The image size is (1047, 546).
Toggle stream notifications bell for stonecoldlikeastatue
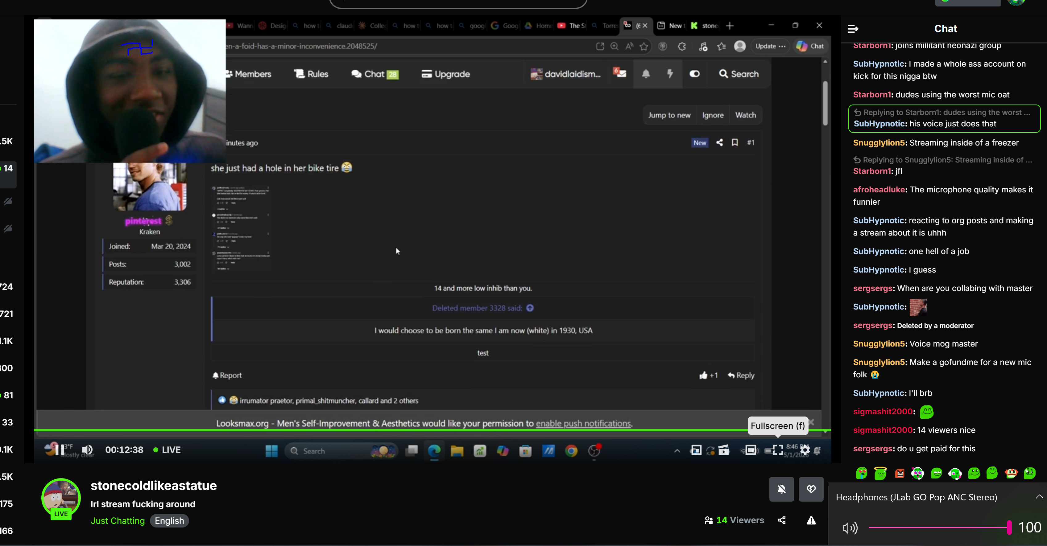[781, 489]
